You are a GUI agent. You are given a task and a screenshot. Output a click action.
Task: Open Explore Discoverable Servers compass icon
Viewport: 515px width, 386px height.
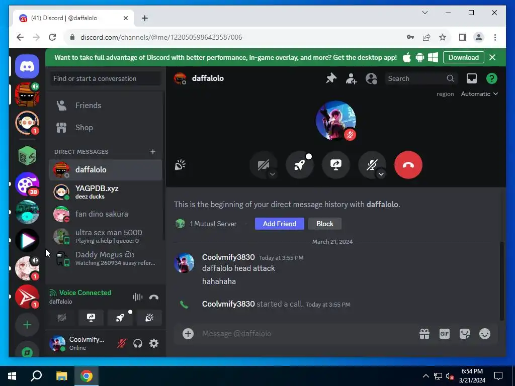(27, 352)
